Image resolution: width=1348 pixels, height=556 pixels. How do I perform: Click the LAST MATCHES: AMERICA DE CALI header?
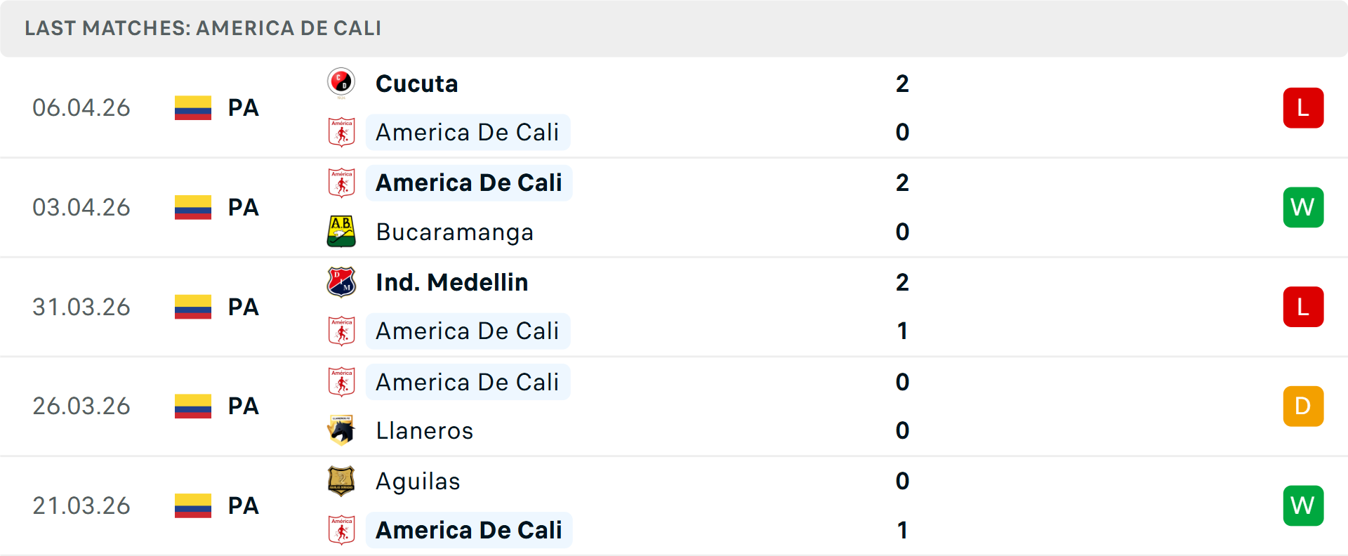[202, 28]
